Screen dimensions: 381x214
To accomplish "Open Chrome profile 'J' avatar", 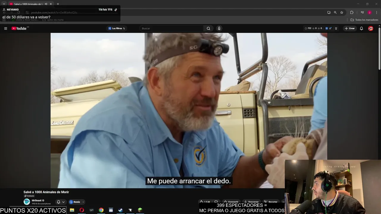I will (x=369, y=12).
